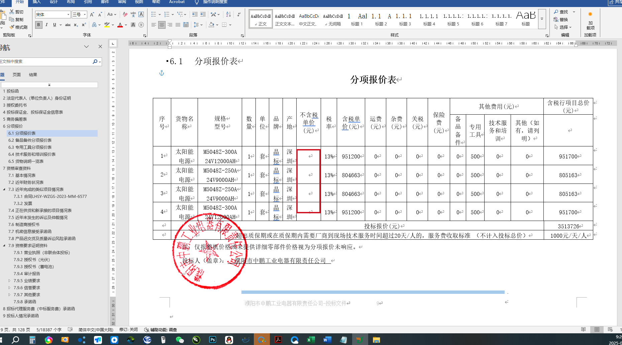The height and width of the screenshot is (345, 622).
Task: Increase the paragraph indent
Action: [203, 14]
